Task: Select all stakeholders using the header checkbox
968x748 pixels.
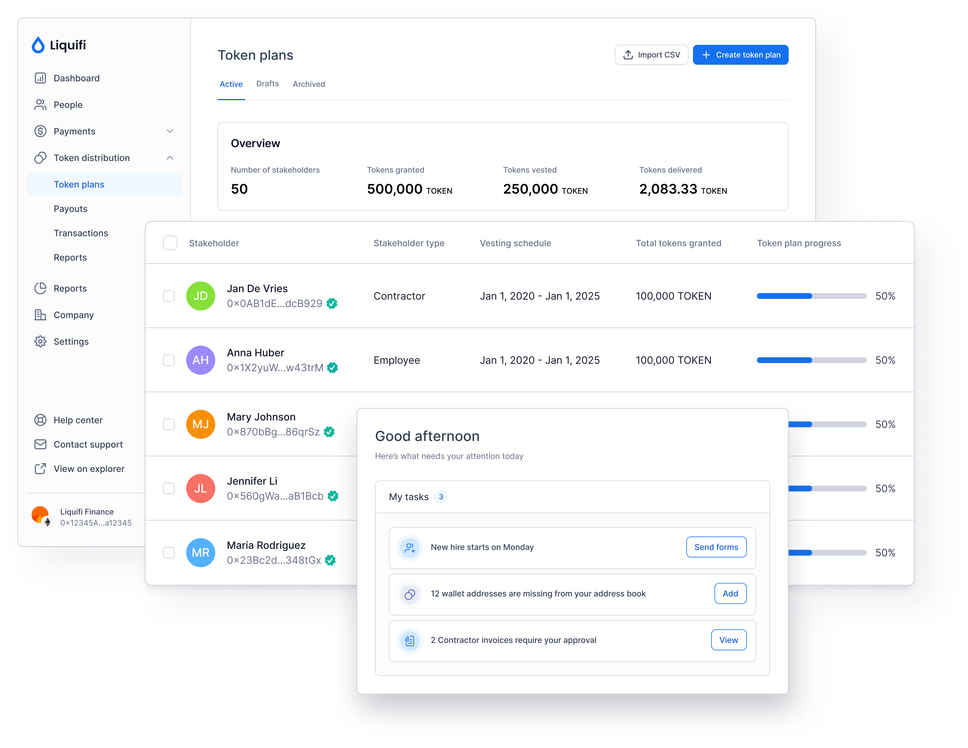Action: 170,243
